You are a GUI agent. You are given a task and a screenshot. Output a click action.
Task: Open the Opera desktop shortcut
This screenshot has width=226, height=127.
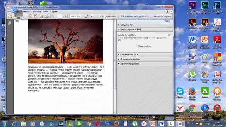217,110
